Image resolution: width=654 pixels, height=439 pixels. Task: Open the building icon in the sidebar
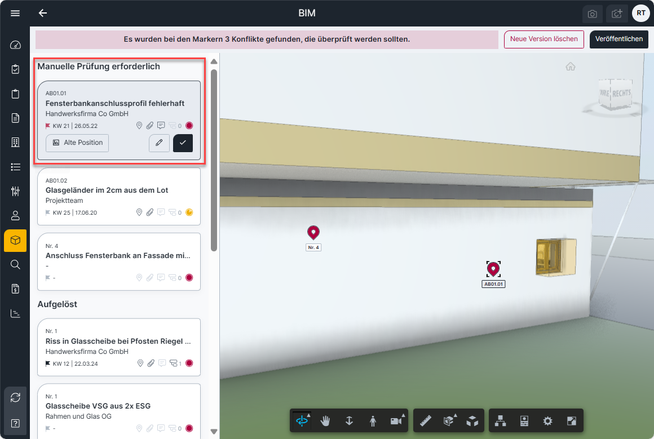pyautogui.click(x=15, y=143)
